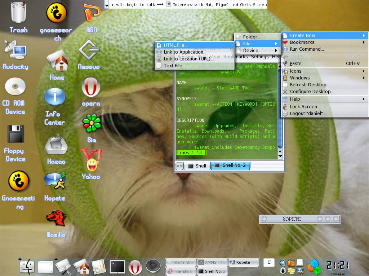
Task: Click the digital clock in the panel
Action: point(338,265)
